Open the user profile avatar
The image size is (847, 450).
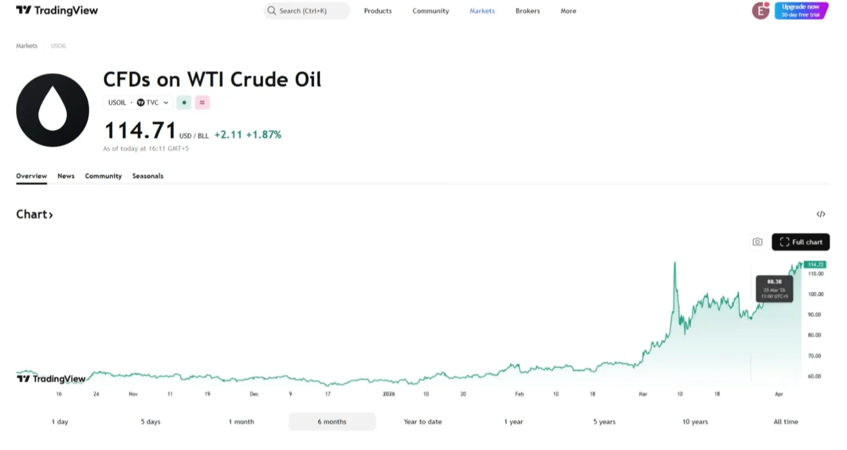[x=760, y=10]
